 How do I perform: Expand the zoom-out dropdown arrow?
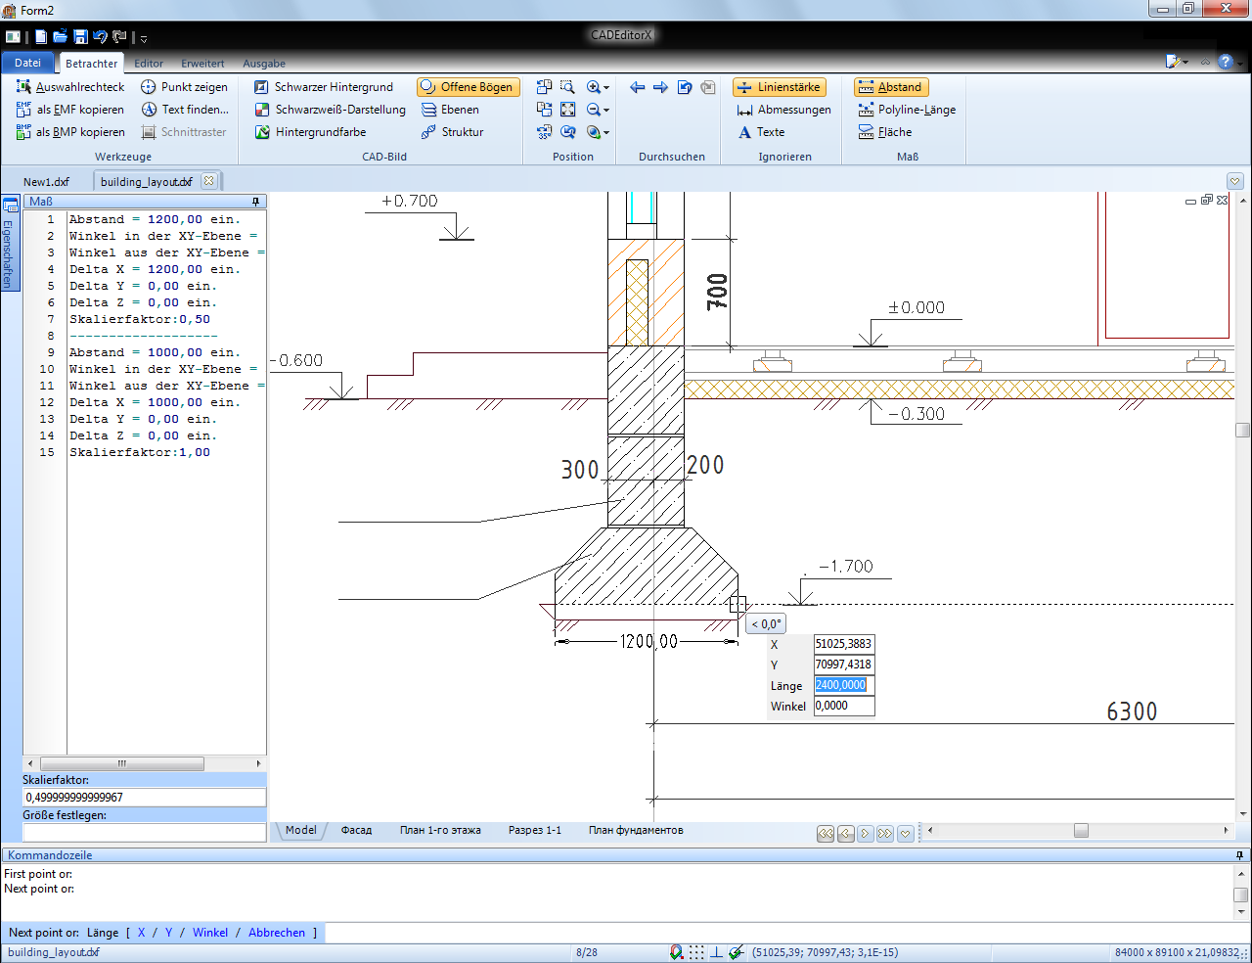click(x=606, y=110)
